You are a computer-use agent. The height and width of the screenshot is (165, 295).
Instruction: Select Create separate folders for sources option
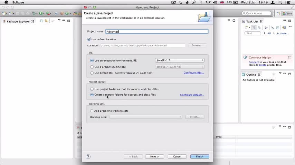pyautogui.click(x=92, y=95)
